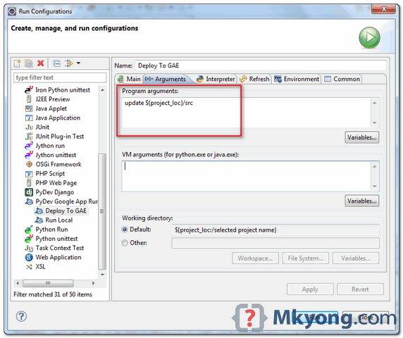Duplicate the selected launch configuration
The width and height of the screenshot is (403, 338).
point(29,63)
